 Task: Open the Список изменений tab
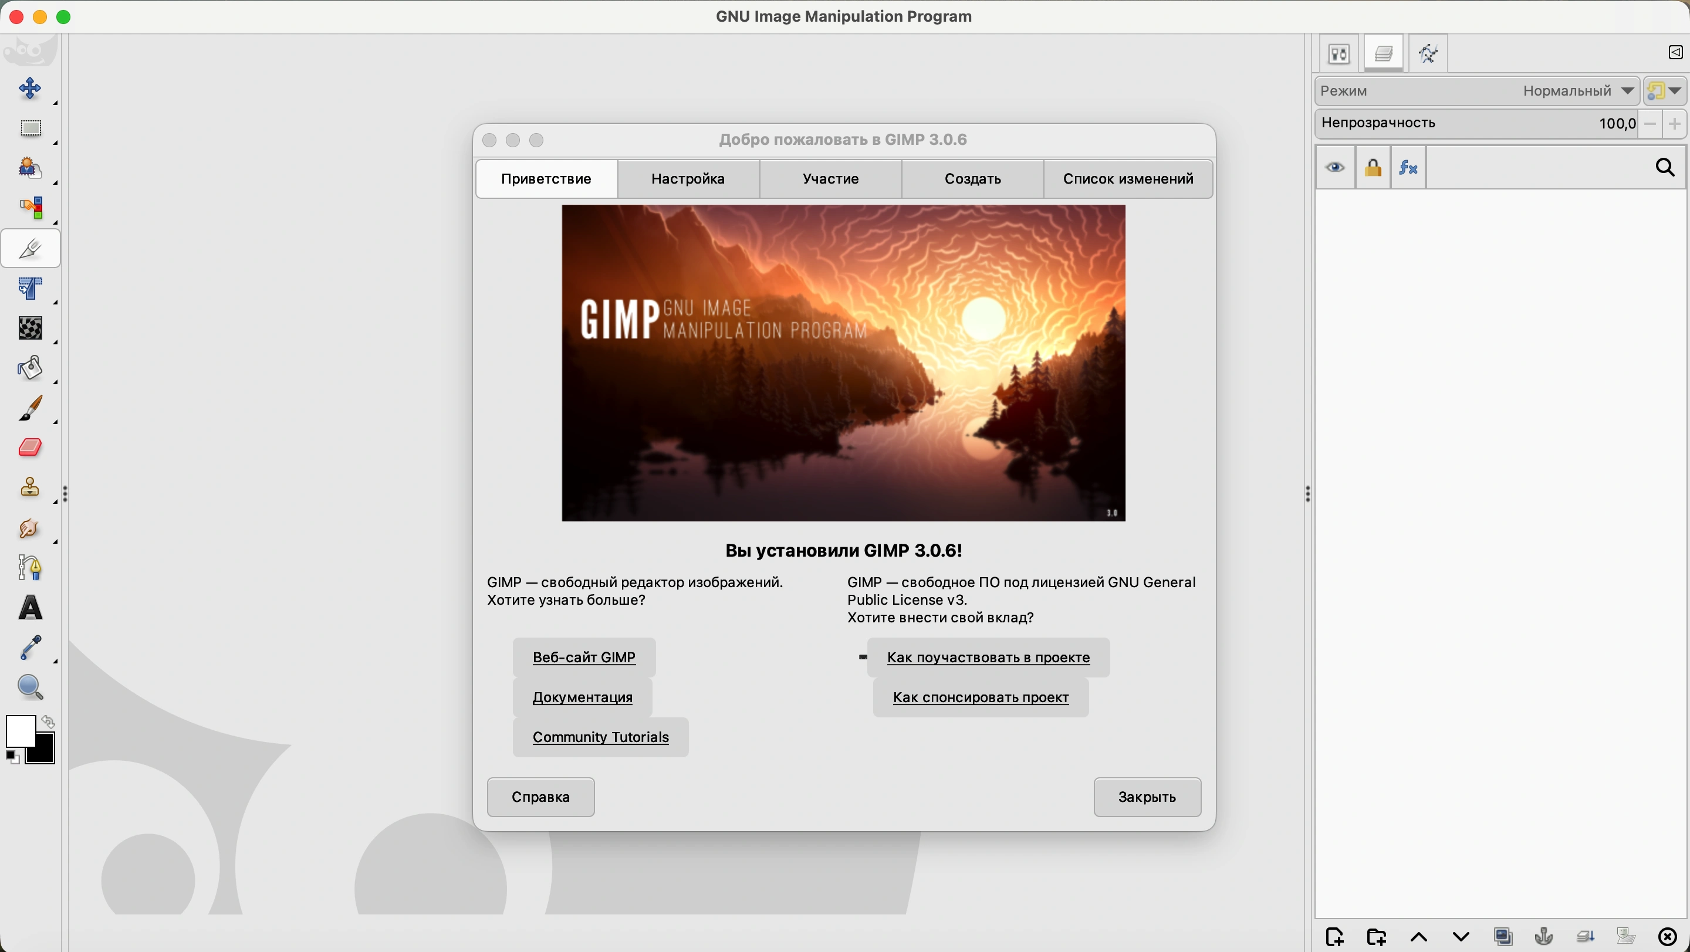point(1127,178)
